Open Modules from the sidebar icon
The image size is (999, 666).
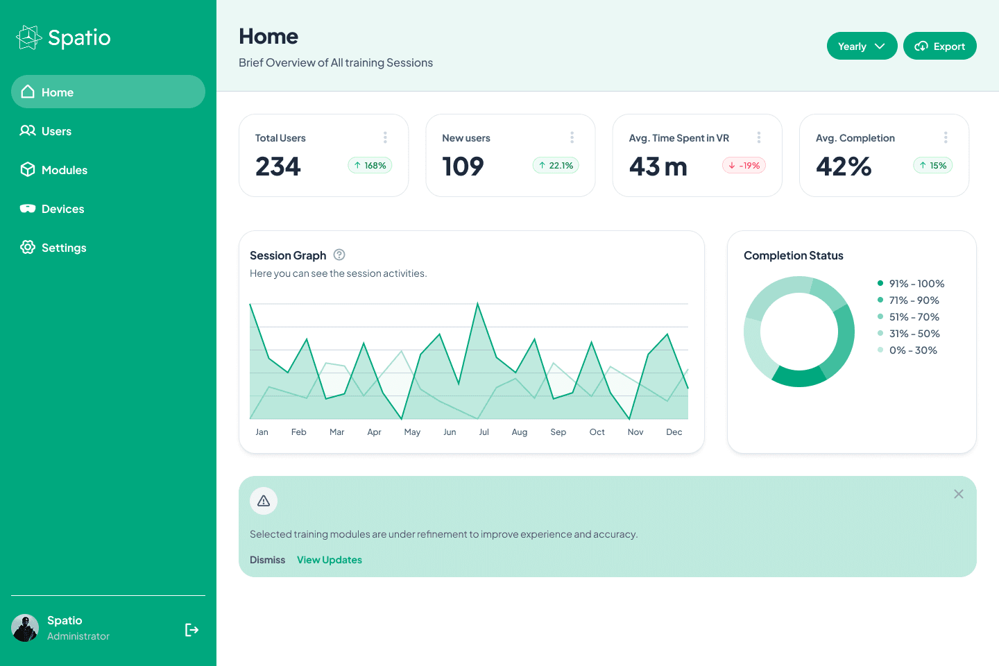[x=28, y=169]
